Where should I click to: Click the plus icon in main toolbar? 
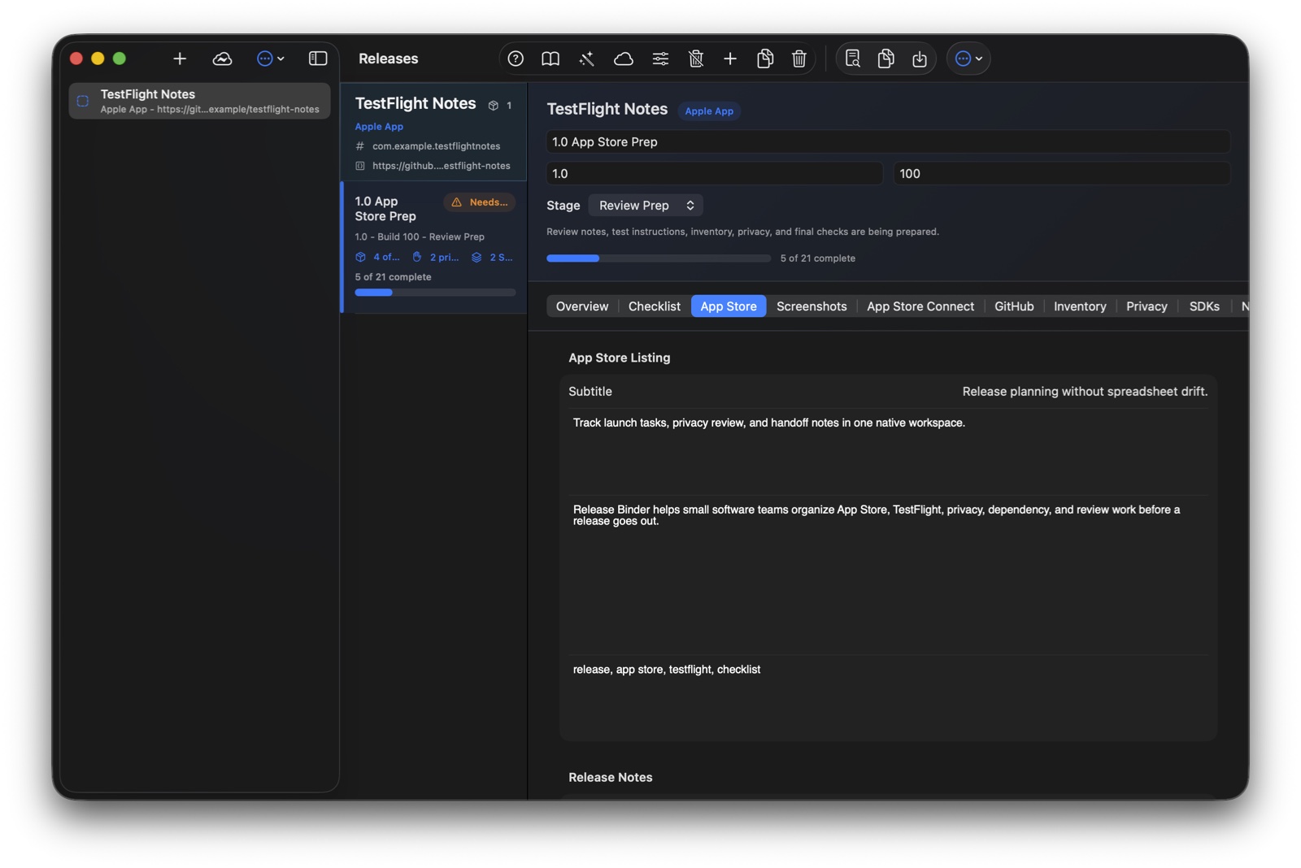coord(730,59)
